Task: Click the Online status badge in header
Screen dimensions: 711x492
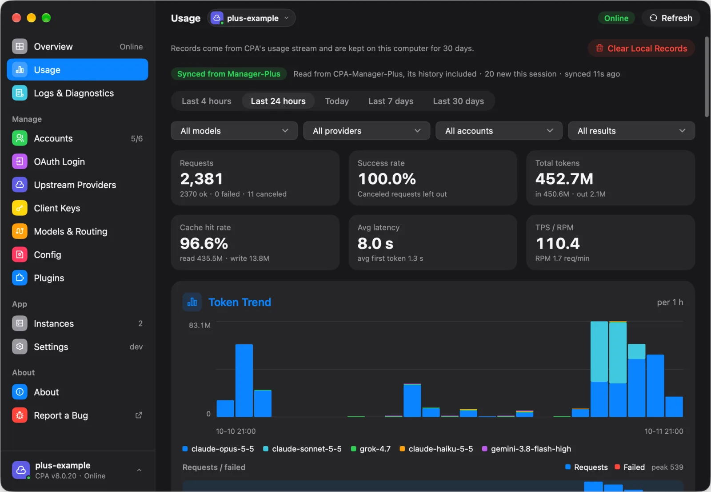Action: (616, 18)
